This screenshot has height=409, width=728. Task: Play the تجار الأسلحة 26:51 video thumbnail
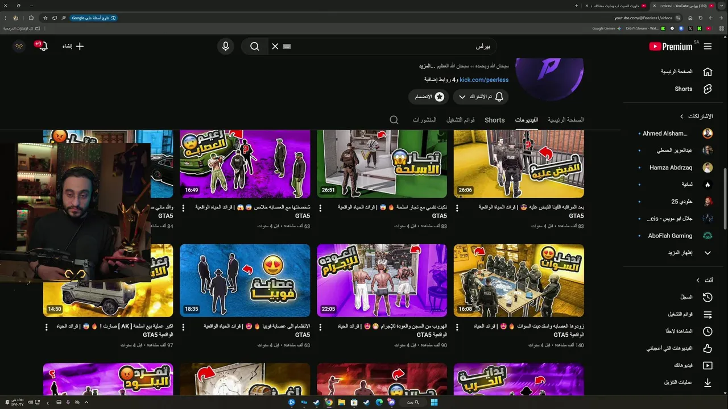(x=382, y=164)
